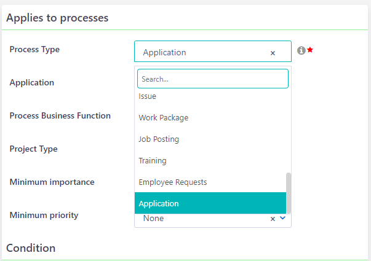Click the info icon beside Process Type

point(301,50)
